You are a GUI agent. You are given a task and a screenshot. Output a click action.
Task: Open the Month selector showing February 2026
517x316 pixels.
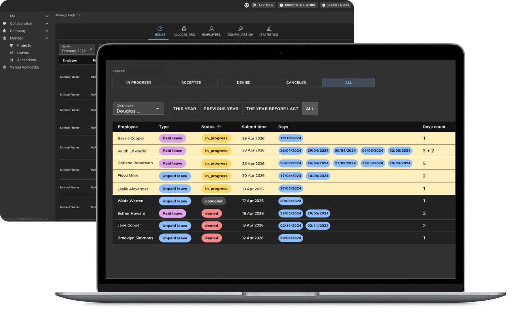77,49
